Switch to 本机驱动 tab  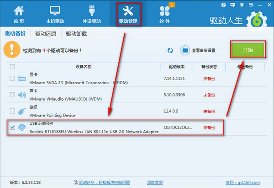(x=55, y=14)
